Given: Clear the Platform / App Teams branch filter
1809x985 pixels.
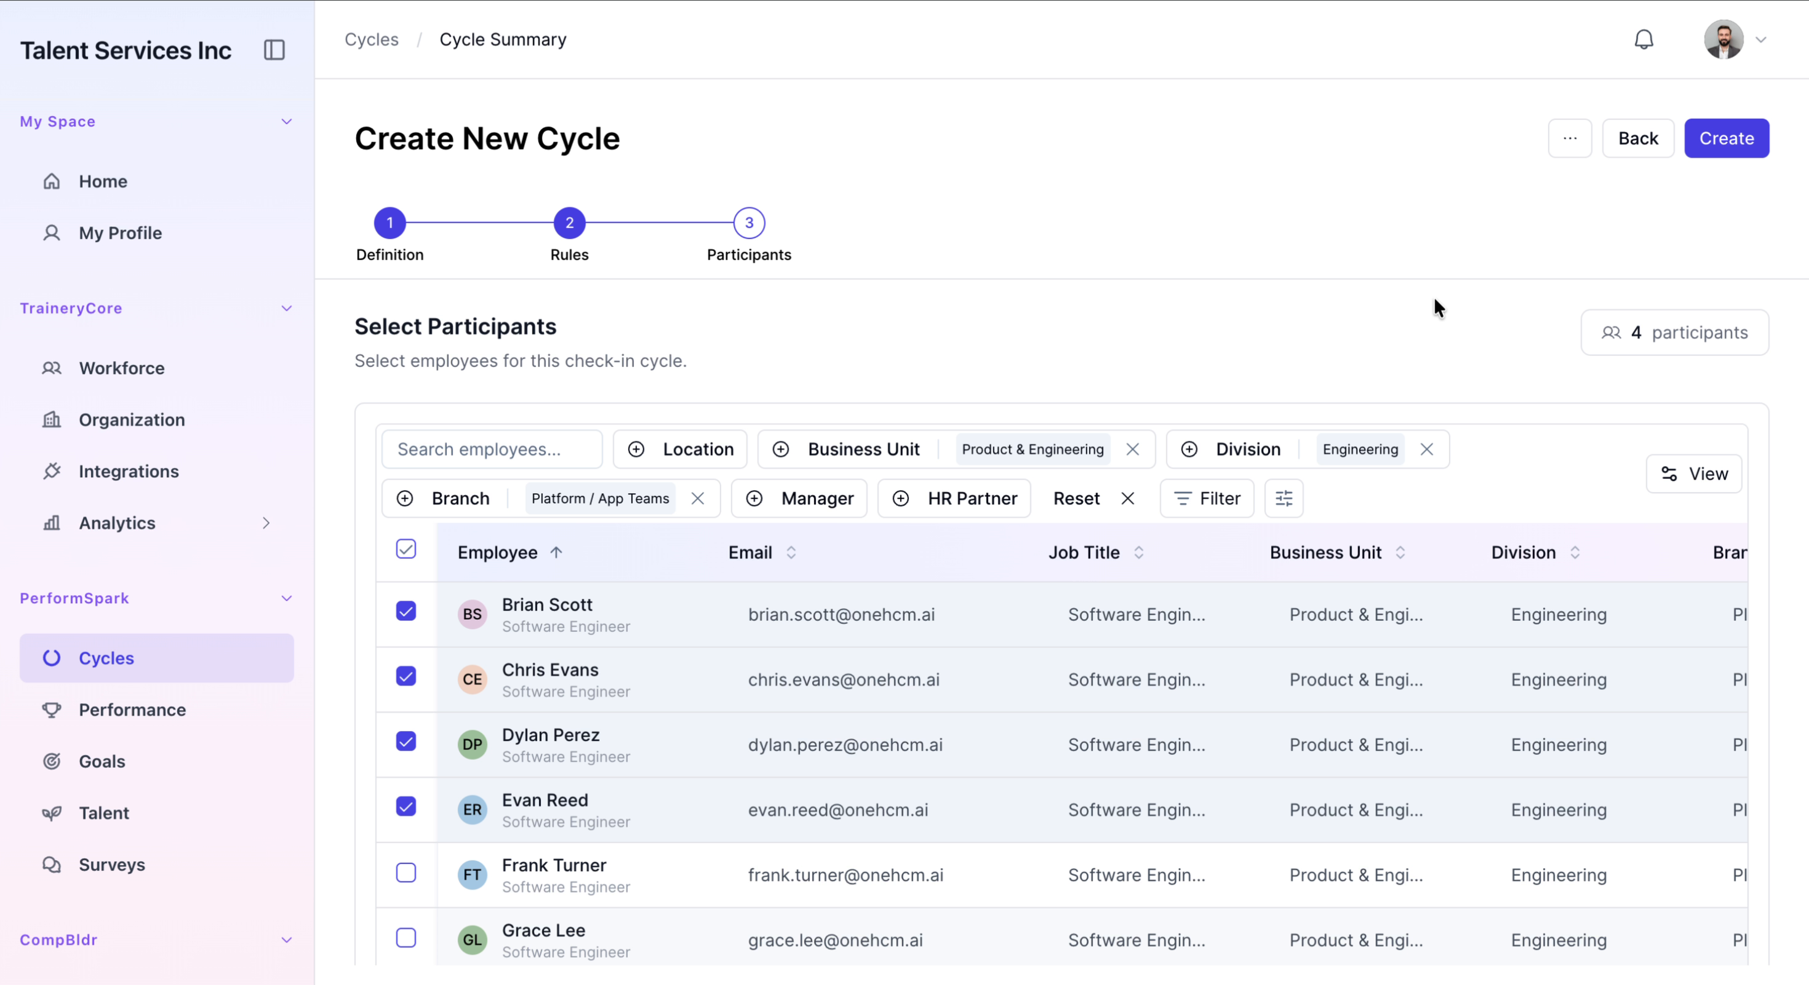Looking at the screenshot, I should click(x=697, y=498).
